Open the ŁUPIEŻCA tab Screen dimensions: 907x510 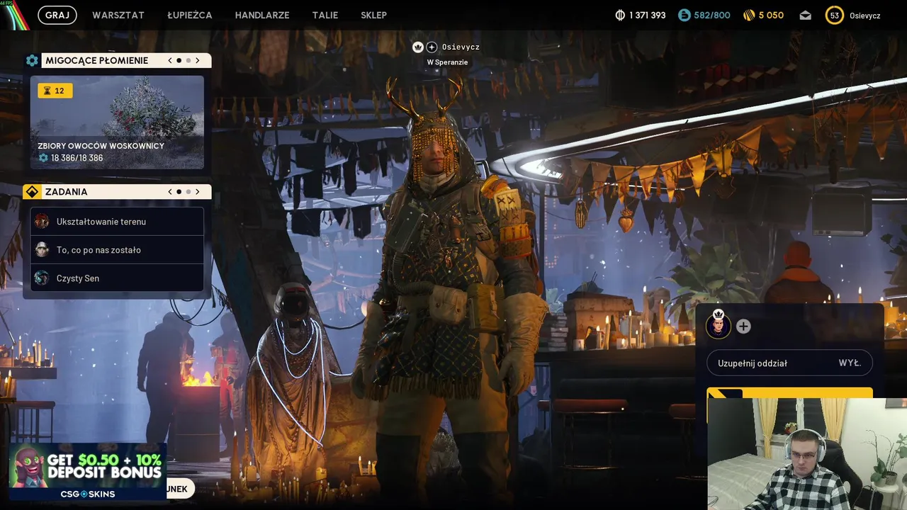[x=190, y=15]
